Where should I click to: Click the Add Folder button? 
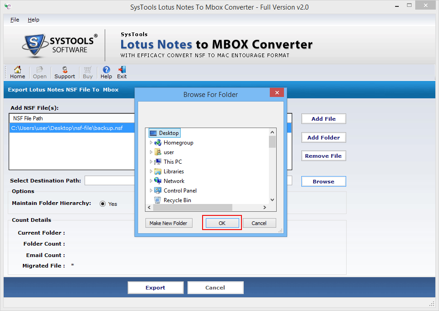coord(323,138)
